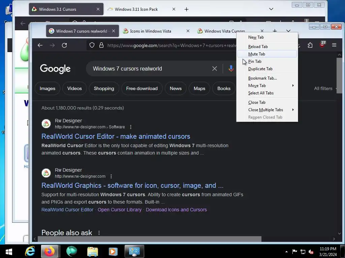Close the Windows 7 cursors realworld tab

point(114,31)
